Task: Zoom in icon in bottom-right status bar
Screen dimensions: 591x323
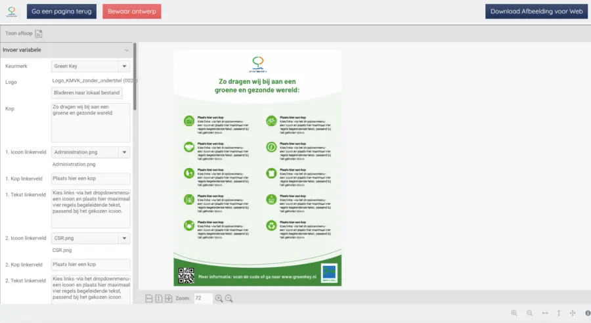Action: point(514,313)
